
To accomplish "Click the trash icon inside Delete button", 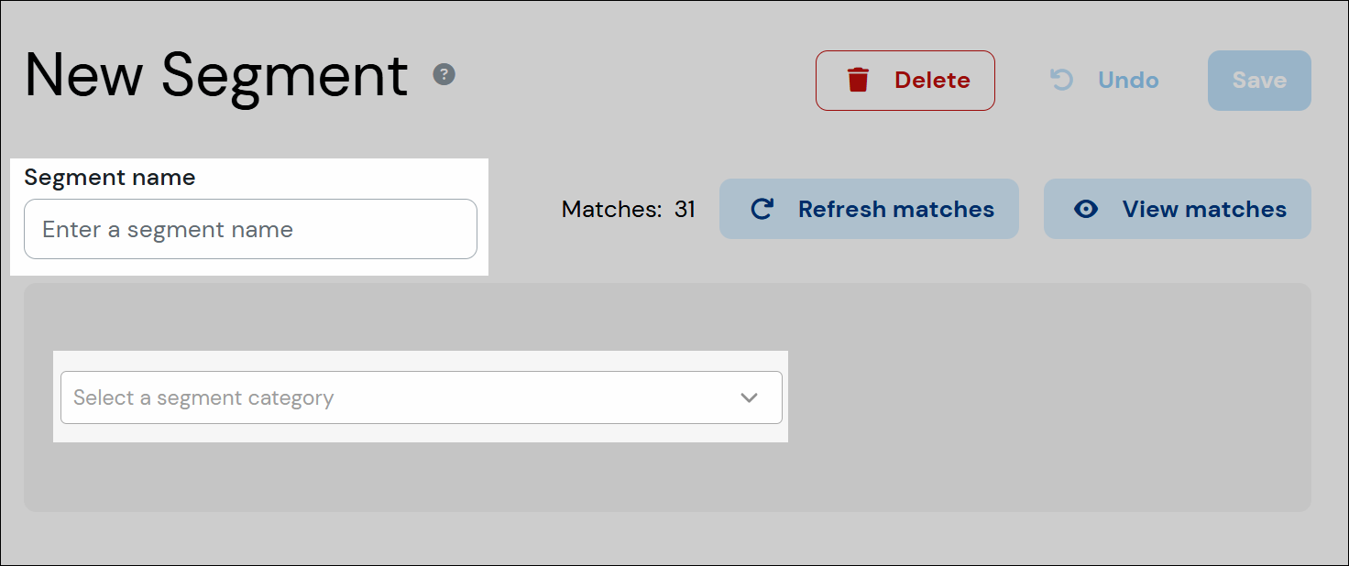I will coord(859,80).
